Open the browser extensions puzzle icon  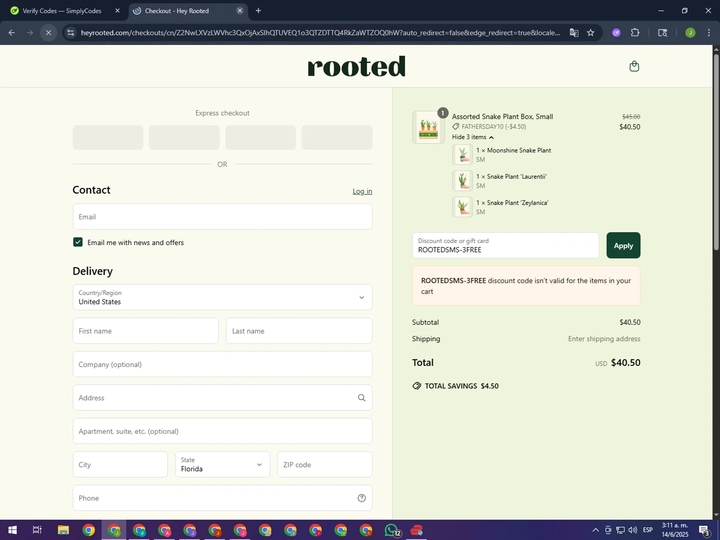point(635,33)
